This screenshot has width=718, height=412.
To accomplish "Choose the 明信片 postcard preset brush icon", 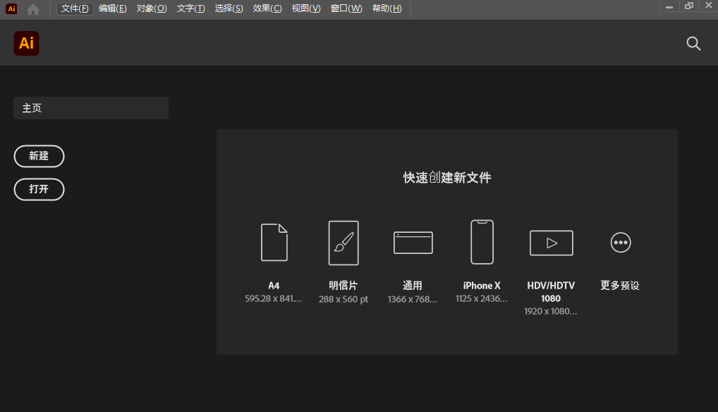I will (343, 242).
